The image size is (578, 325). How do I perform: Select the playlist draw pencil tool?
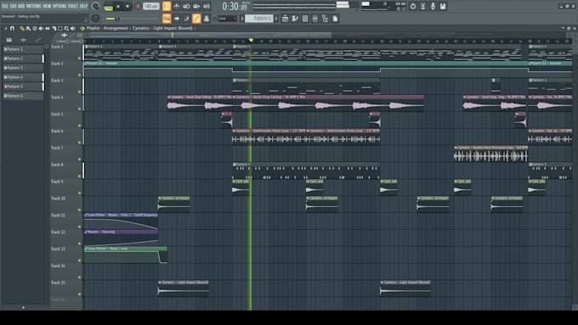[22, 28]
